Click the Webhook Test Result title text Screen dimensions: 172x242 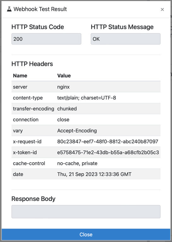[x=40, y=9]
